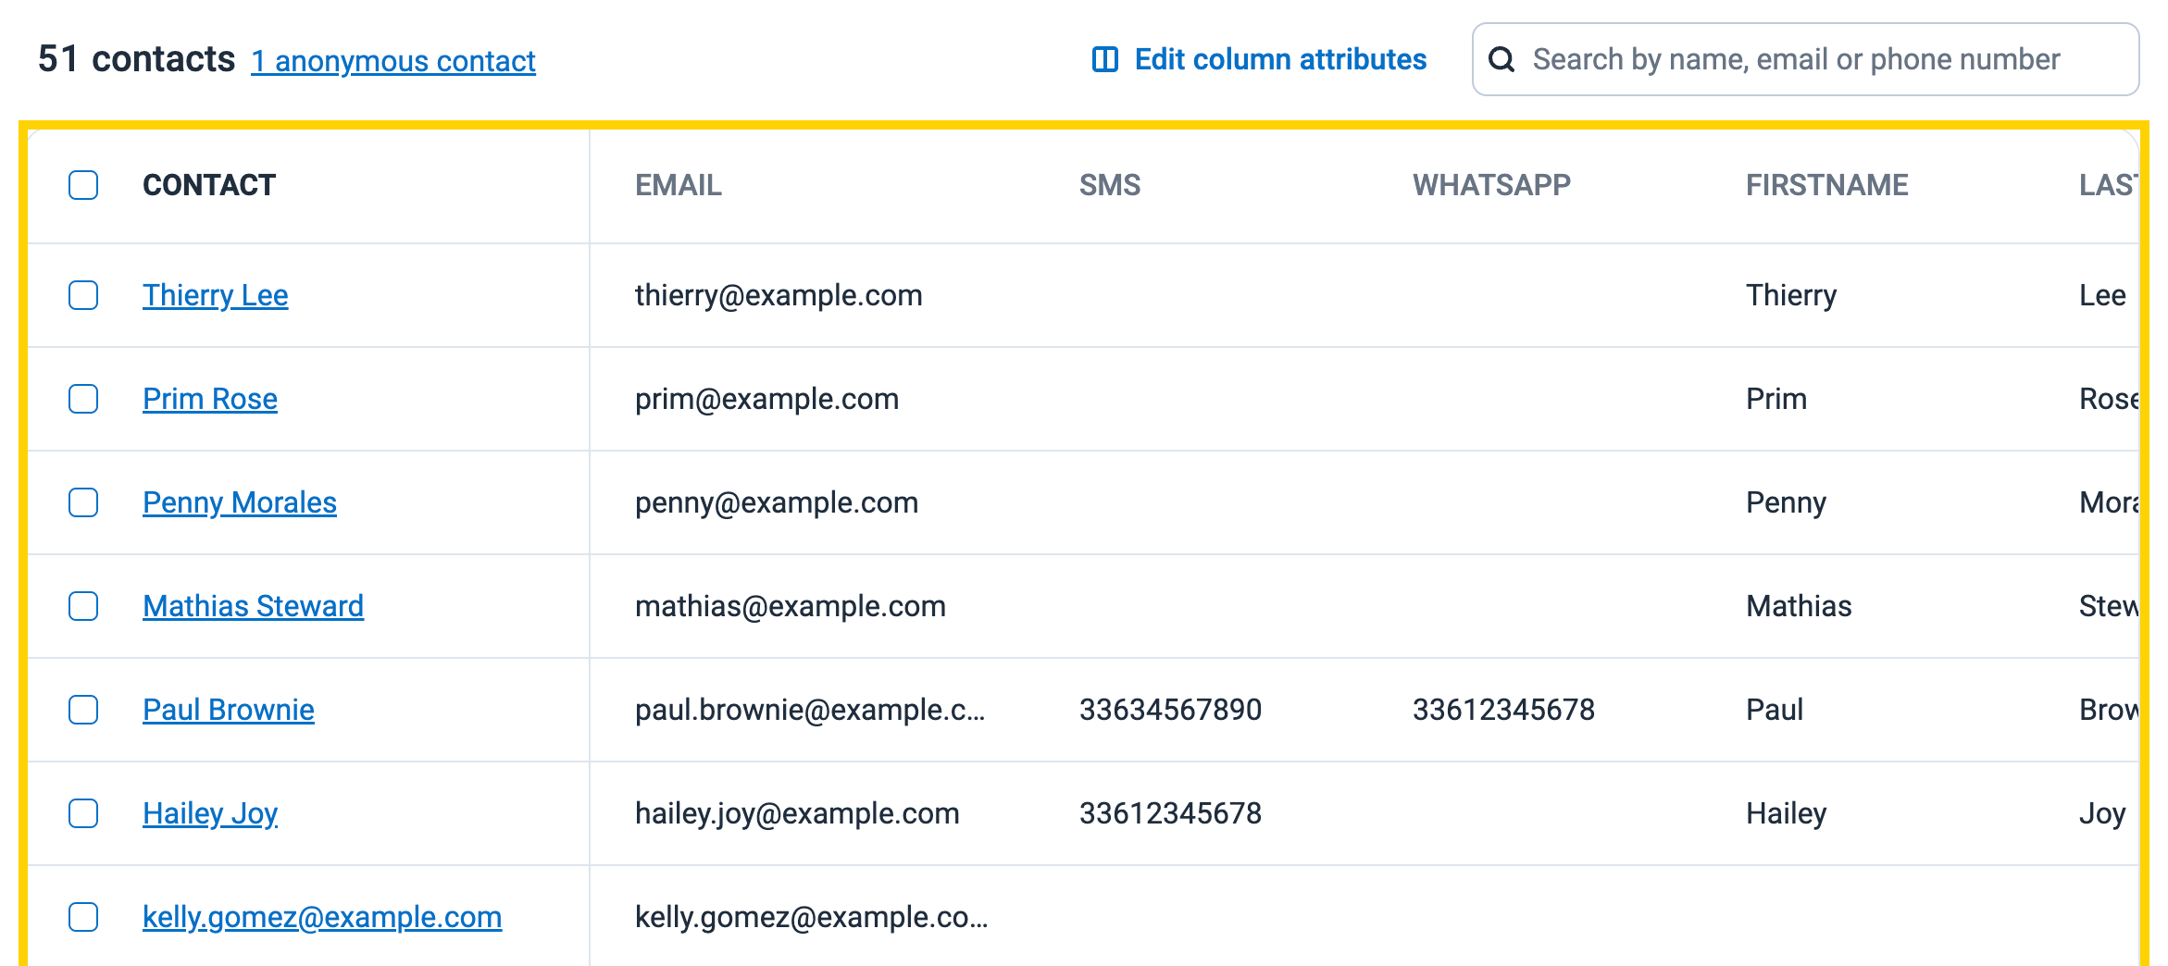The width and height of the screenshot is (2168, 966).
Task: Click the Edit column attributes button
Action: 1279,59
